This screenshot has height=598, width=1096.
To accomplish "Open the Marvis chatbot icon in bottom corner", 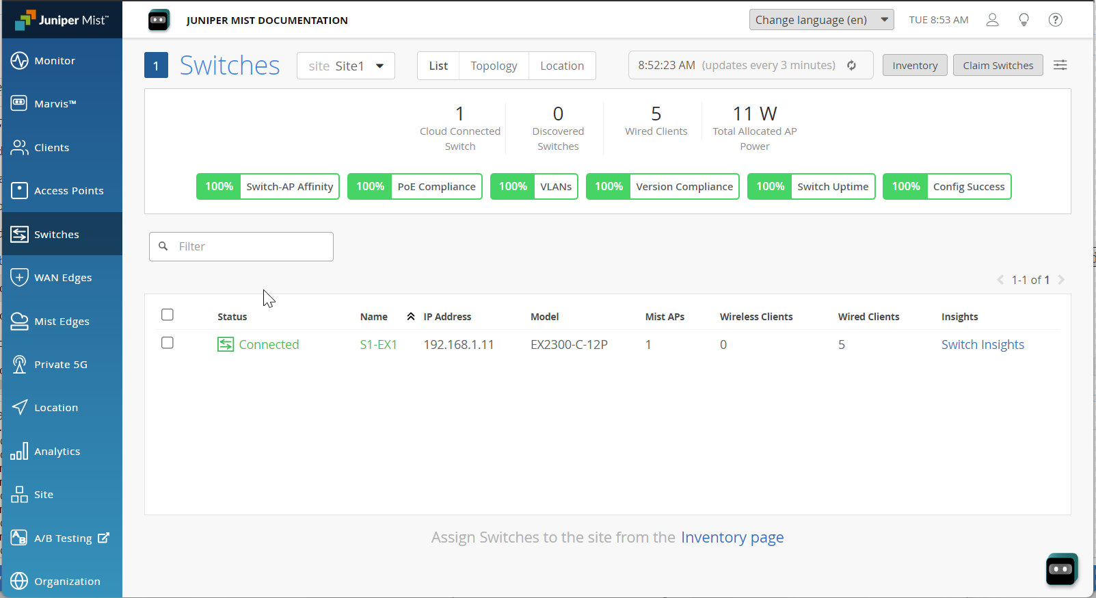I will 1061,569.
